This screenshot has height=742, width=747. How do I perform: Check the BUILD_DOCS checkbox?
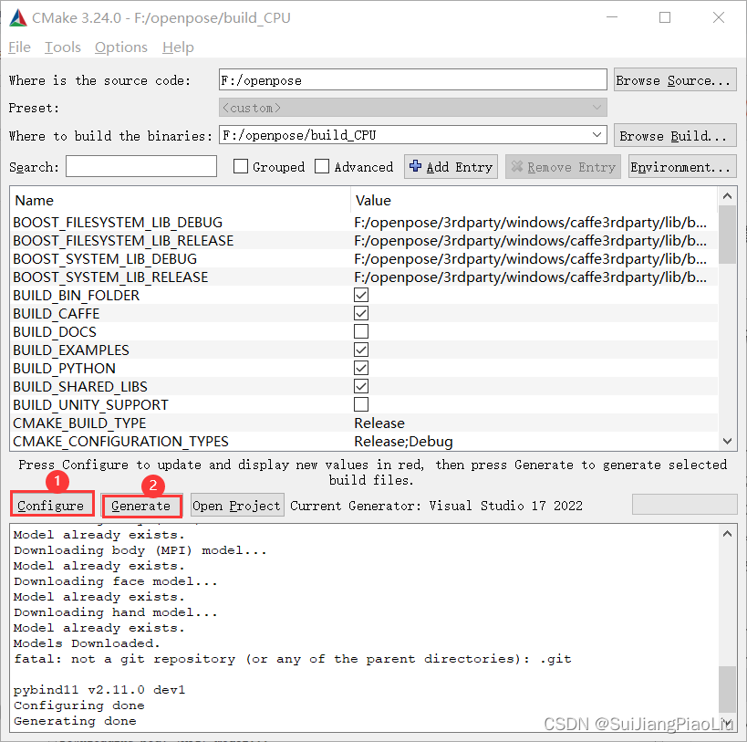[361, 331]
